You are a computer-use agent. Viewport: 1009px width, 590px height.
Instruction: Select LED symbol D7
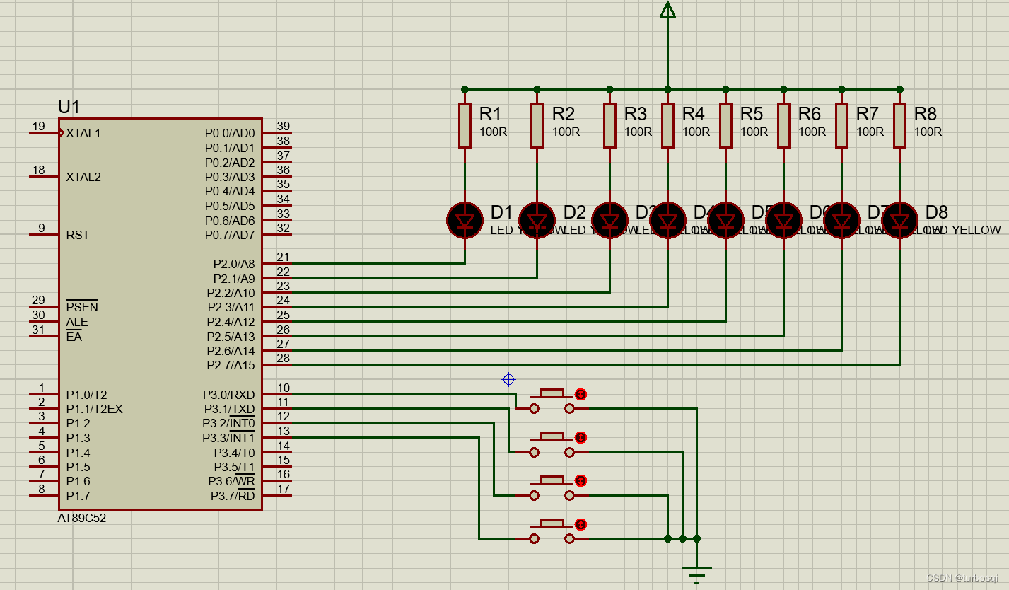pos(841,220)
